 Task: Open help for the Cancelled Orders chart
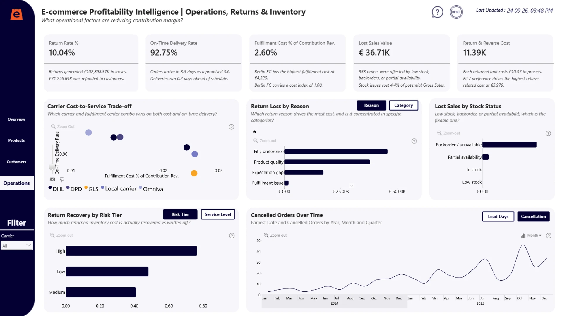(549, 236)
